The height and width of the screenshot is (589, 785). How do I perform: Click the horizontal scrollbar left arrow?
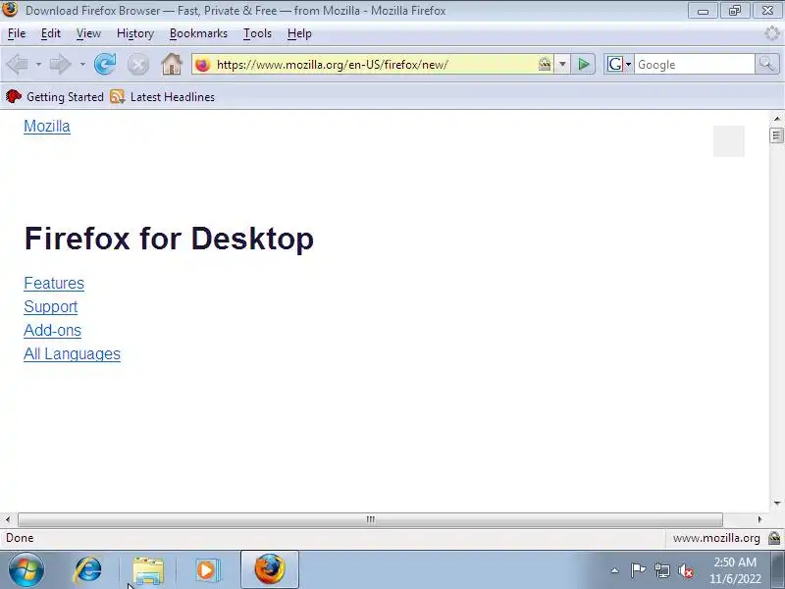8,520
